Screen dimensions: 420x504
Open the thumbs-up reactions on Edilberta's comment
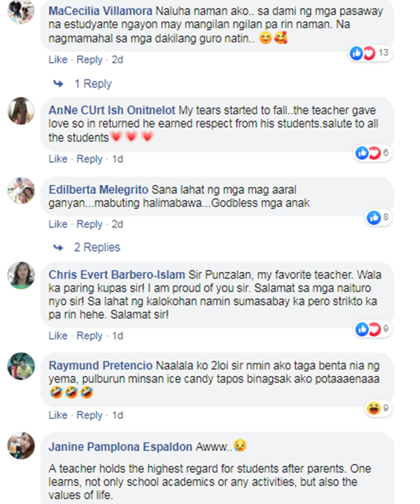[x=379, y=218]
